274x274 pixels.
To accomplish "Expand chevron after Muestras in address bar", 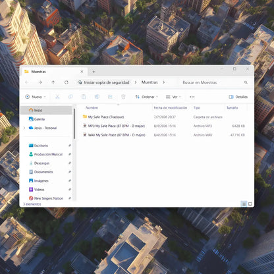I will pos(164,82).
